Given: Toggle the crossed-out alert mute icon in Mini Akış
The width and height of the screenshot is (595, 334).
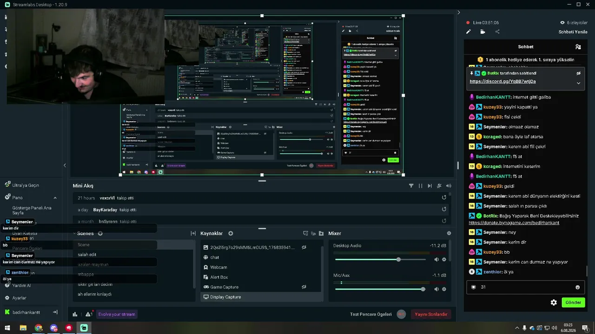Looking at the screenshot, I should (439, 186).
